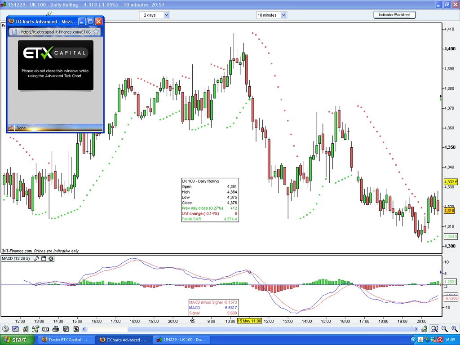Click ETX Capital logo in popup window
The image size is (460, 345).
coord(55,53)
